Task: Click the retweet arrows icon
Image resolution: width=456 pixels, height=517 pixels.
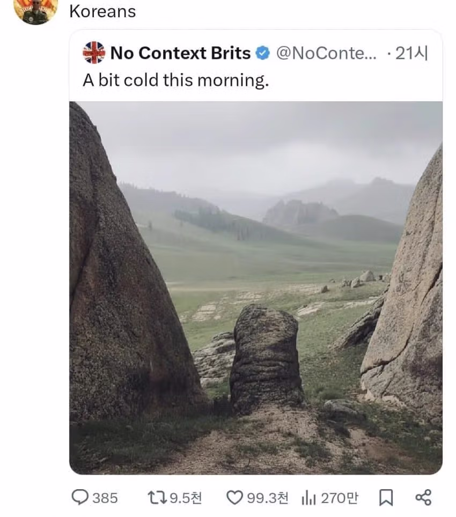Action: pos(157,498)
